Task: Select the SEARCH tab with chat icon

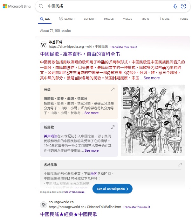Action: (67, 18)
